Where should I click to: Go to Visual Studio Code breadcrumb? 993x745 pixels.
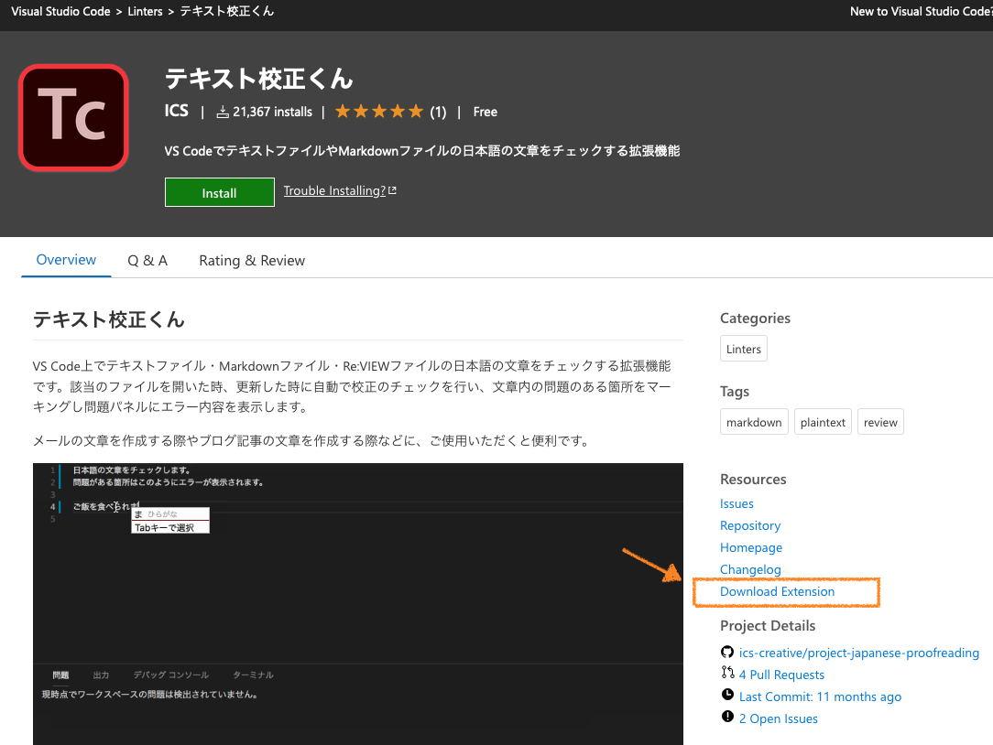[60, 11]
